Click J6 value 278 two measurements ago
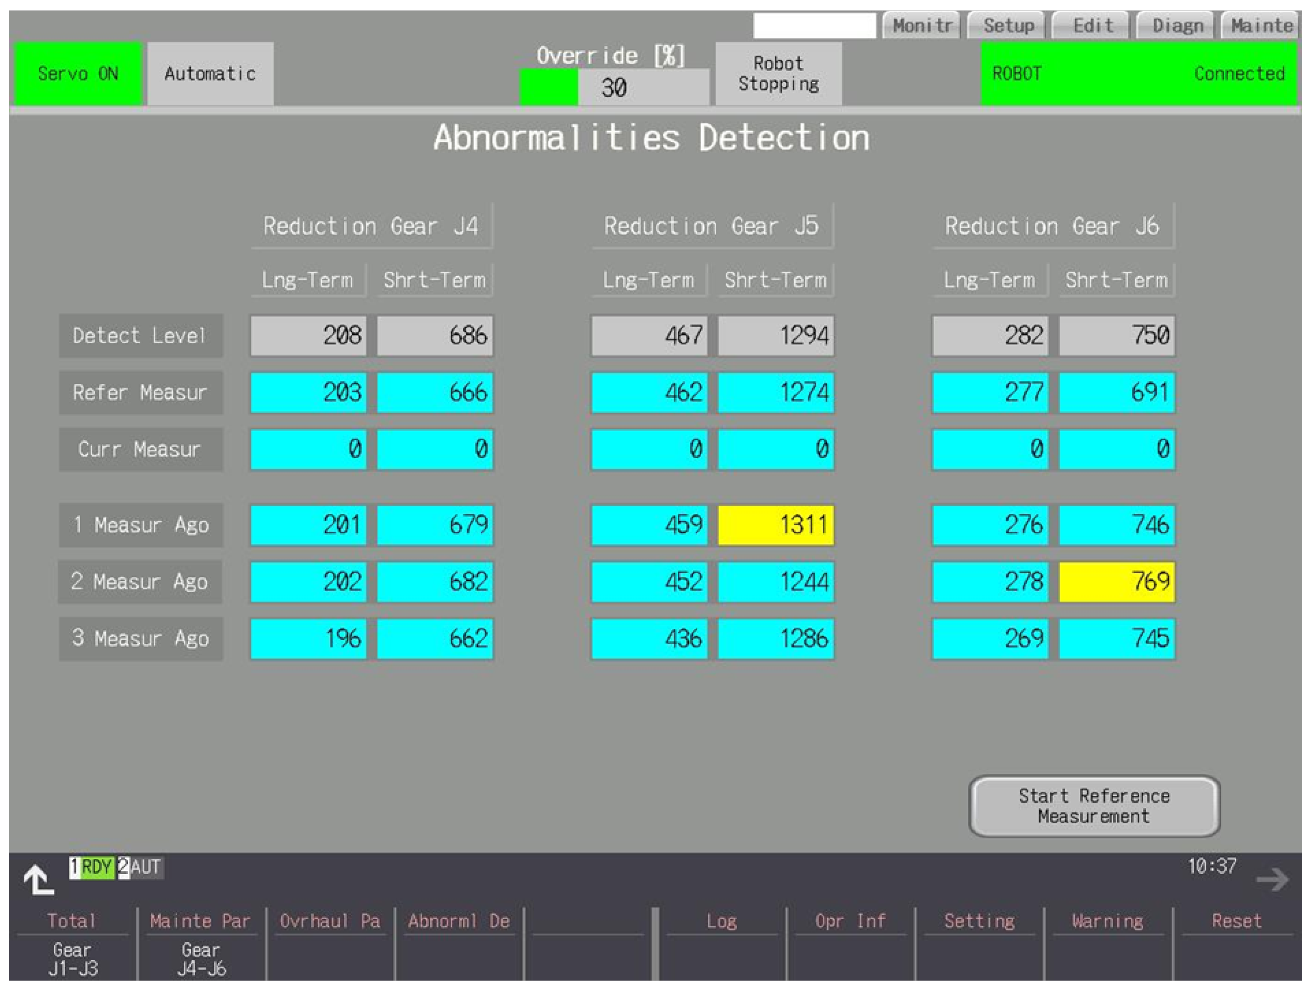The image size is (1311, 989). coord(990,581)
